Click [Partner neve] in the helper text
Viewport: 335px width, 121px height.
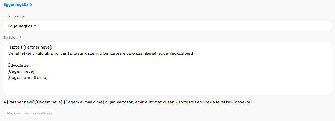[x=21, y=102]
